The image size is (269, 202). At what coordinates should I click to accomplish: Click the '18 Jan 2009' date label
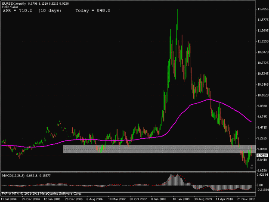click(x=181, y=199)
